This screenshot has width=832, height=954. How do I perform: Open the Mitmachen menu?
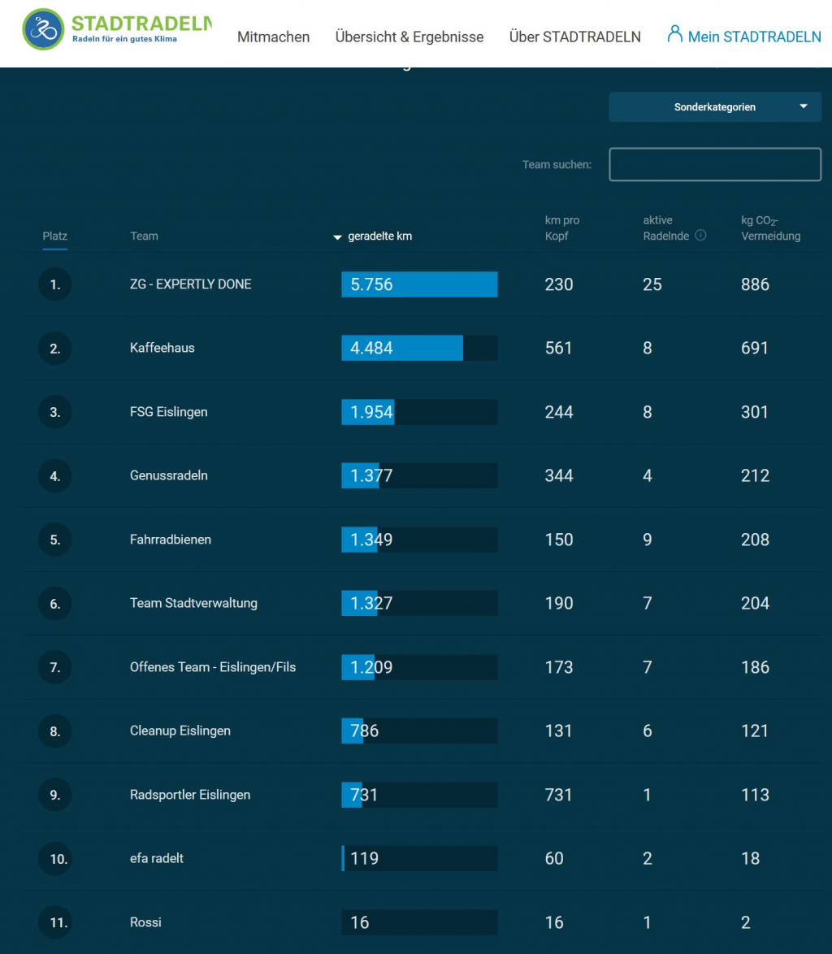(273, 37)
